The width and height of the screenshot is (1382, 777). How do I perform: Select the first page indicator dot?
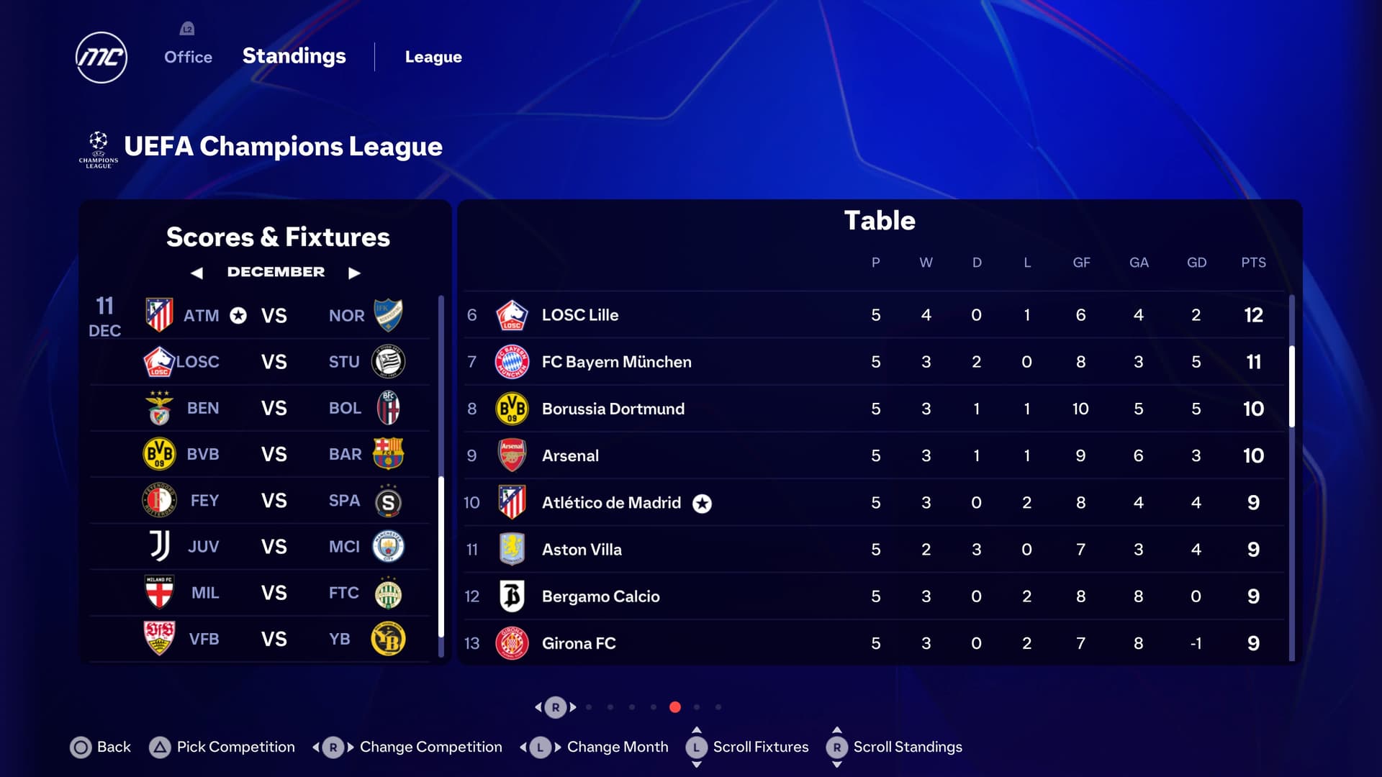pyautogui.click(x=589, y=707)
